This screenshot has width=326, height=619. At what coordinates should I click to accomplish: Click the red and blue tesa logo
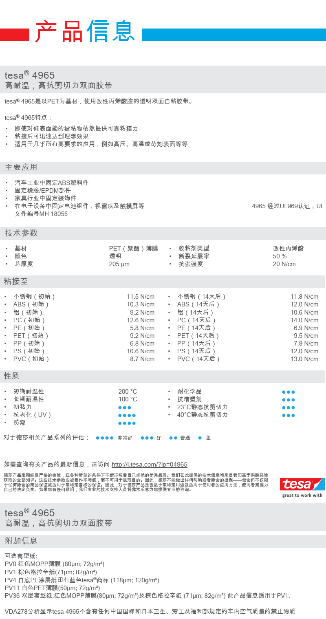[302, 484]
